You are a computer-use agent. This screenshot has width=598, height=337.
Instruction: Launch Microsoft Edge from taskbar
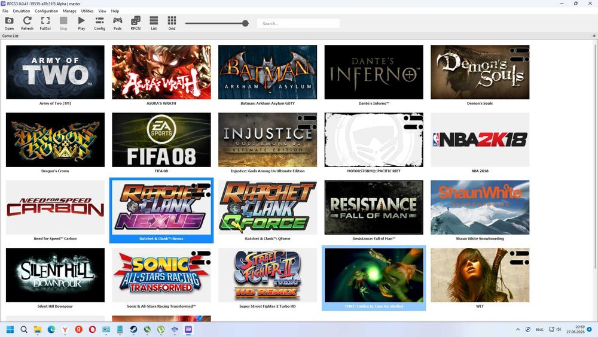point(51,329)
